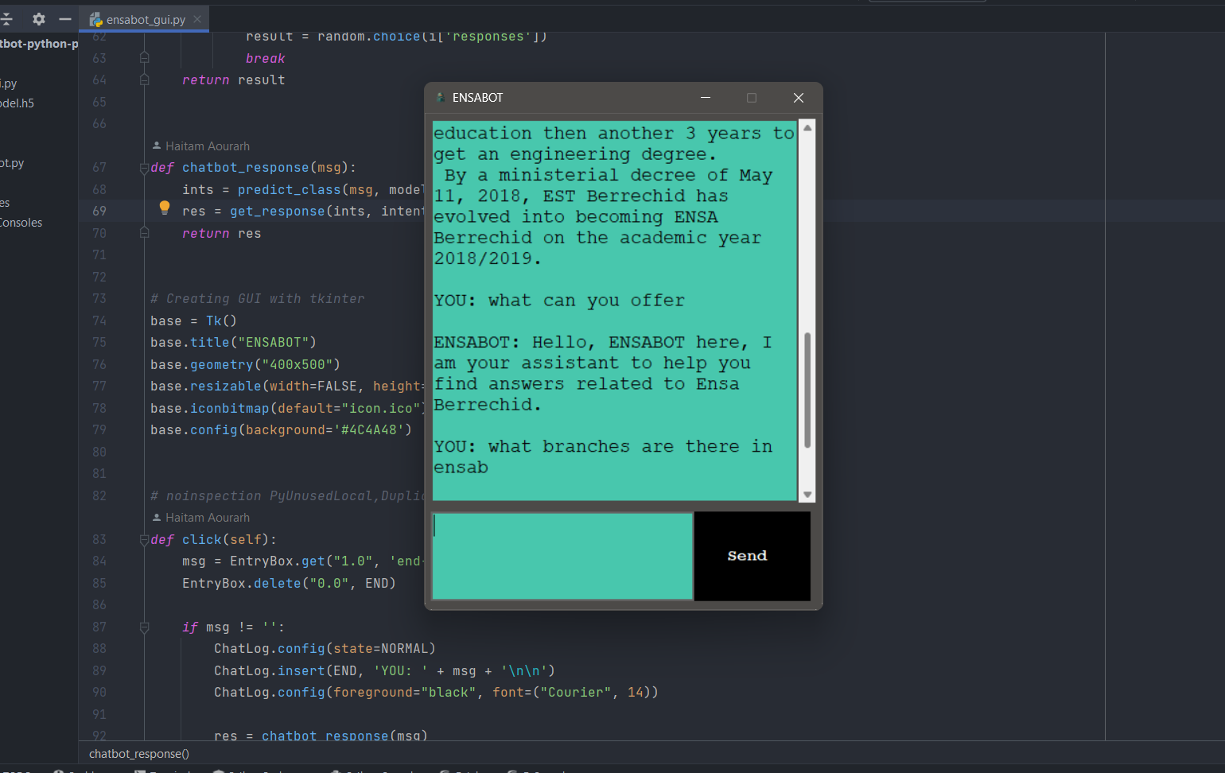Toggle fold marker at line 64 return
Image resolution: width=1225 pixels, height=773 pixels.
click(x=144, y=80)
